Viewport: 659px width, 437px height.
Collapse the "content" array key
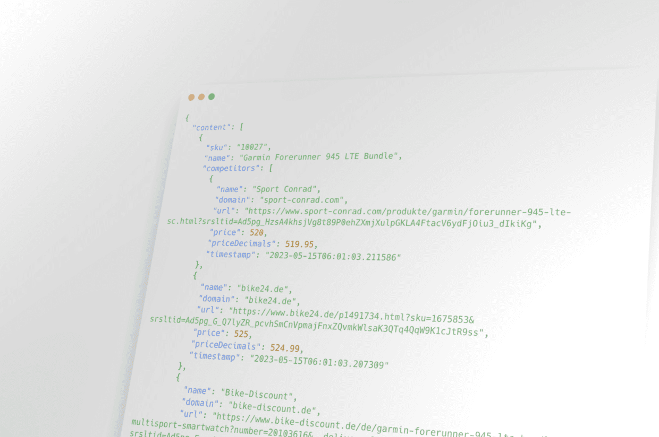pyautogui.click(x=212, y=127)
